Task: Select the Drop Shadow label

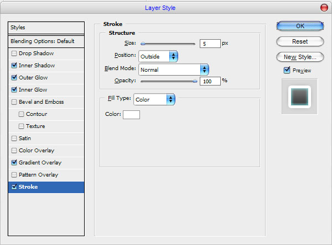Action: coord(36,53)
